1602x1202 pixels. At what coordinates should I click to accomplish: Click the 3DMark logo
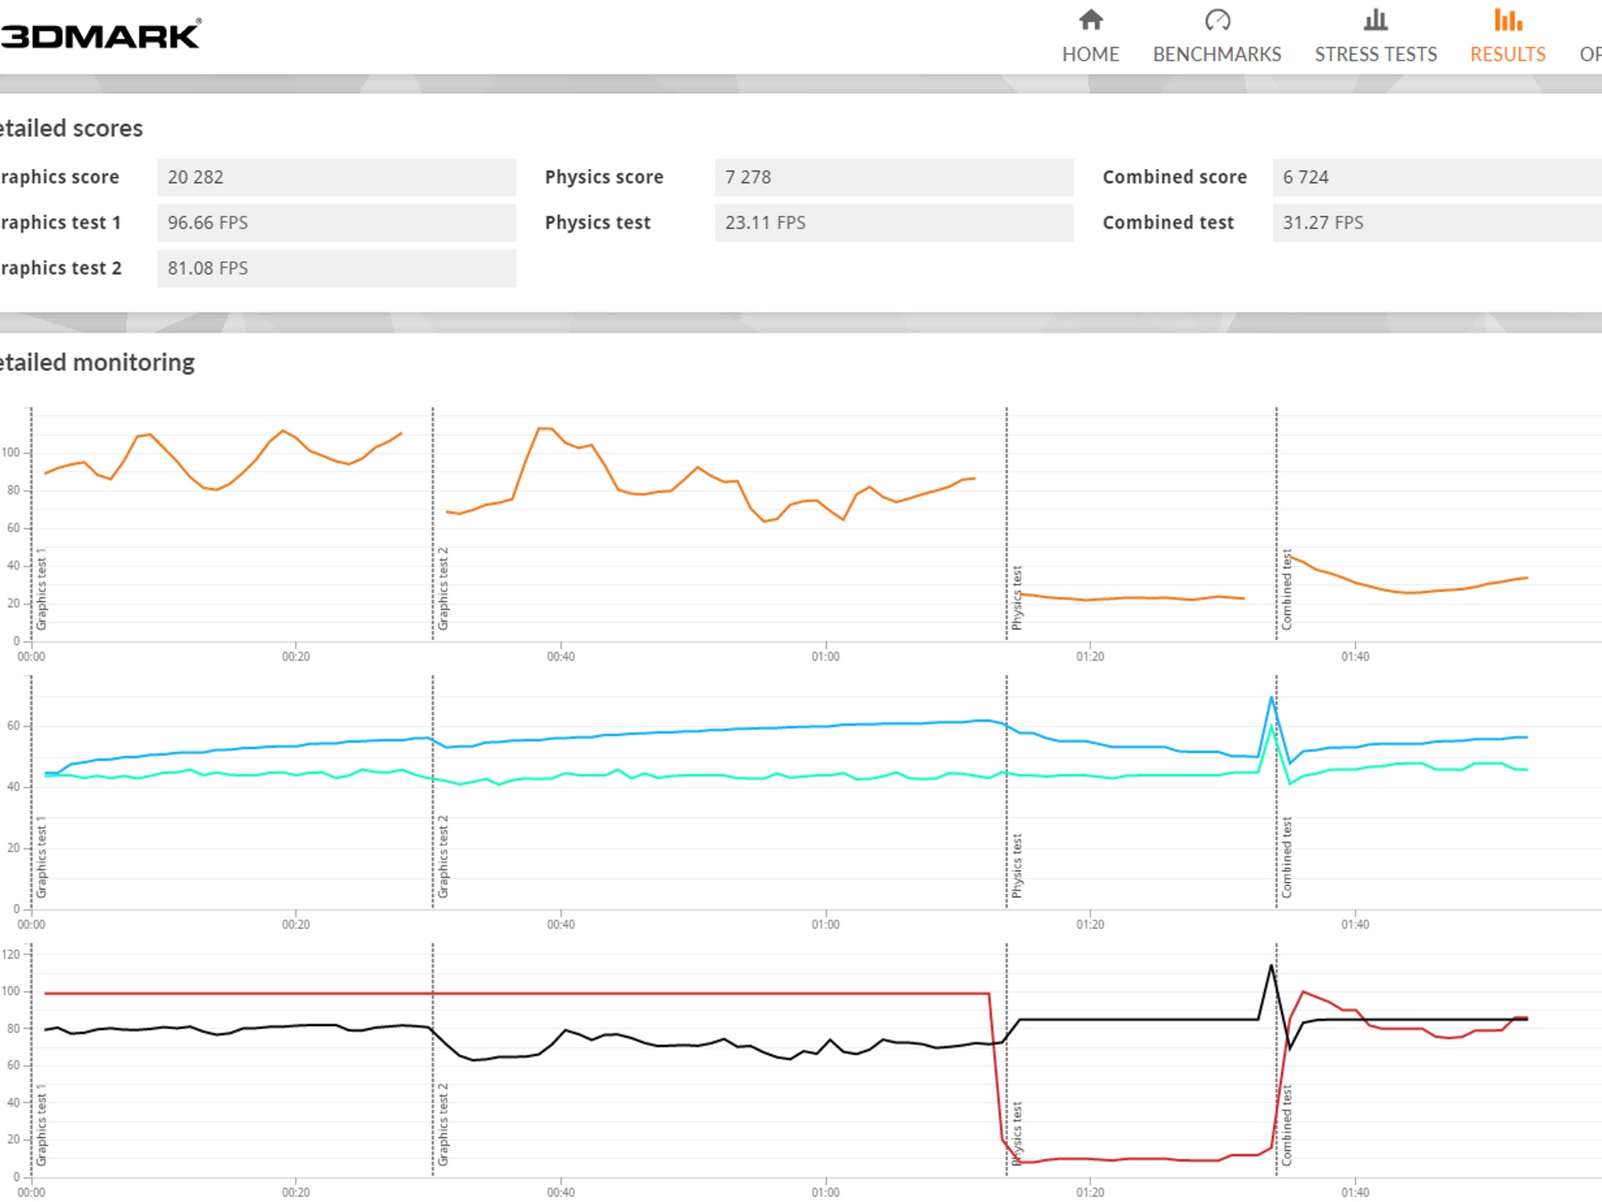pyautogui.click(x=100, y=35)
